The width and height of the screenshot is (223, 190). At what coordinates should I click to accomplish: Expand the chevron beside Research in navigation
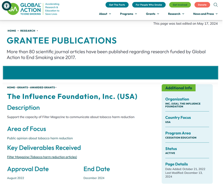pos(183,14)
